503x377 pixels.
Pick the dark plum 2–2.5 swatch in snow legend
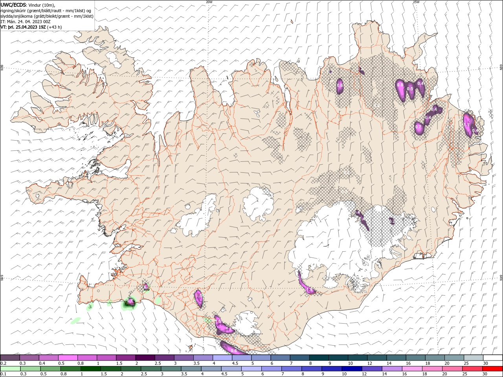[x=145, y=358]
